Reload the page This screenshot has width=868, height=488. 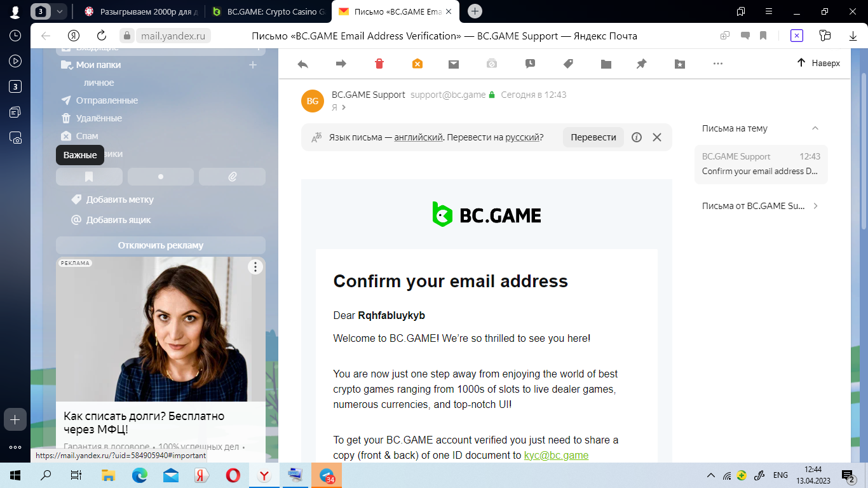[102, 36]
